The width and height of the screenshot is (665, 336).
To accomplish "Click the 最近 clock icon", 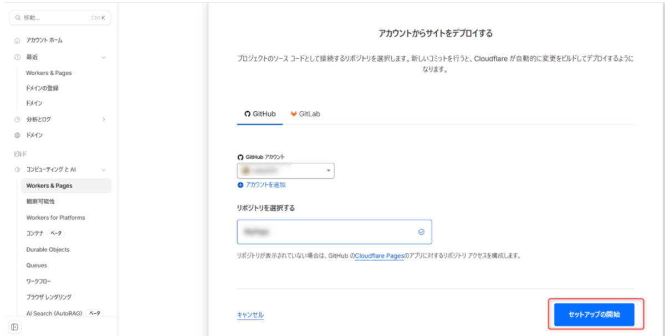I will (17, 57).
